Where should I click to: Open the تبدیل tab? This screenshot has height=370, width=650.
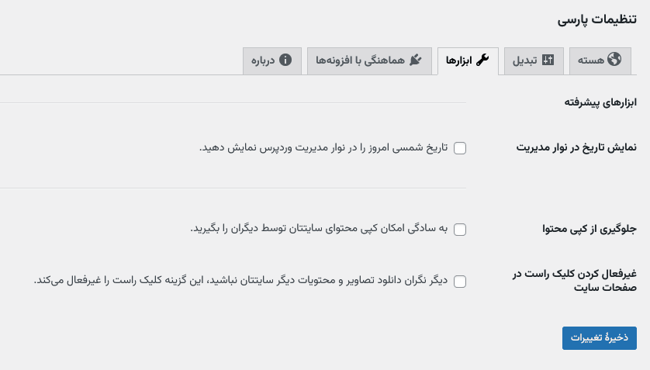[x=531, y=61]
